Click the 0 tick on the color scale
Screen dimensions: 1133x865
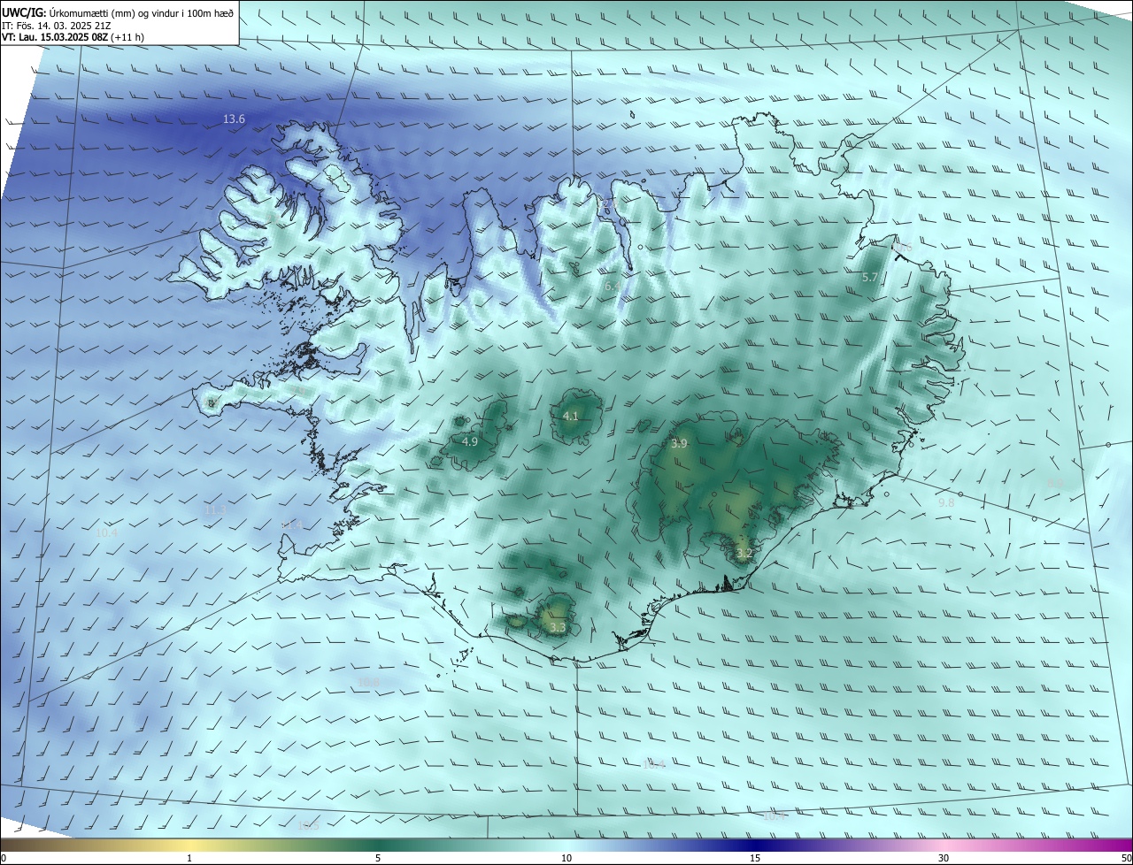(x=4, y=858)
